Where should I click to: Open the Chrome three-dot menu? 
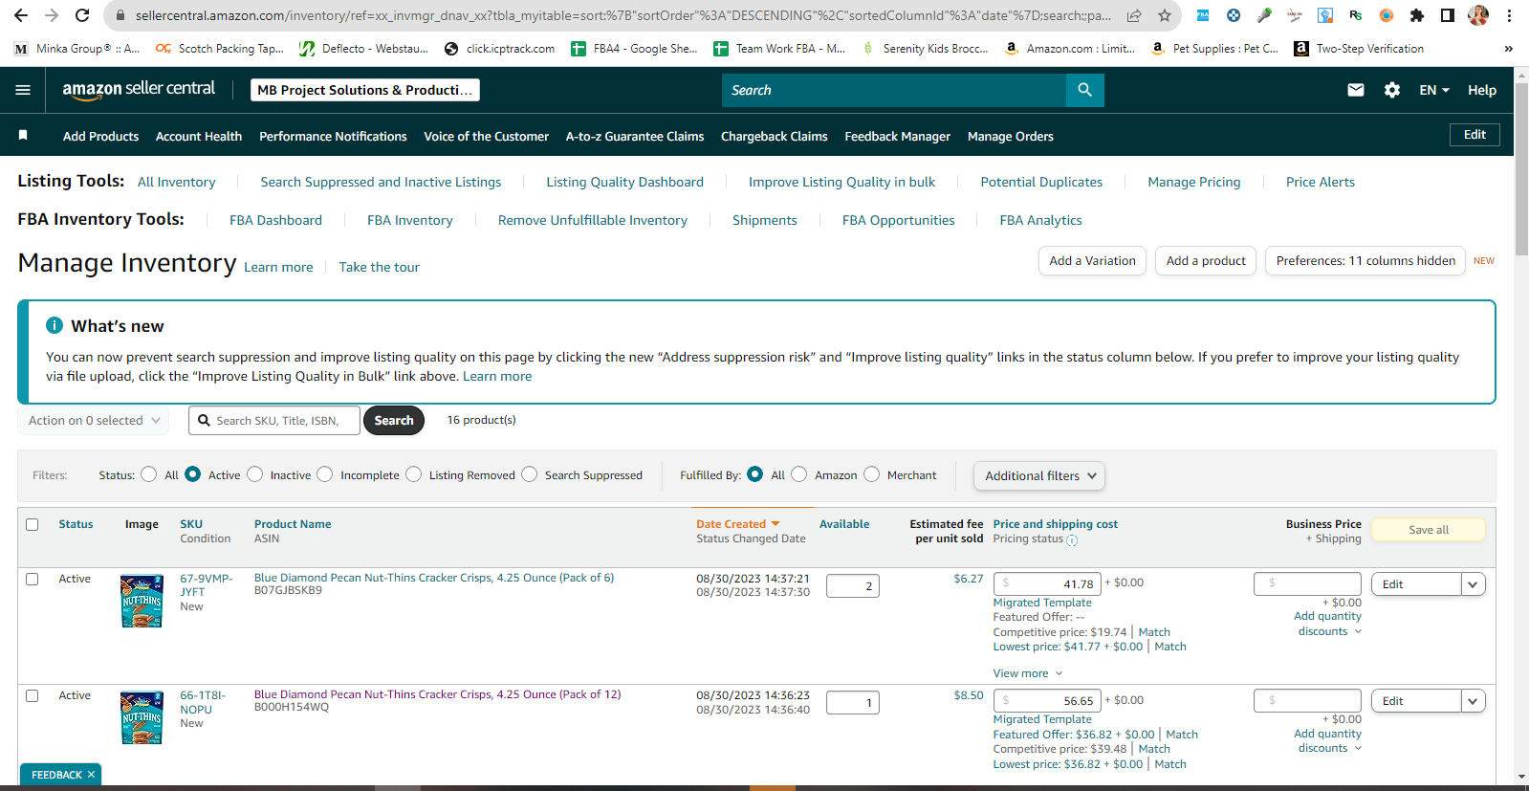point(1509,15)
